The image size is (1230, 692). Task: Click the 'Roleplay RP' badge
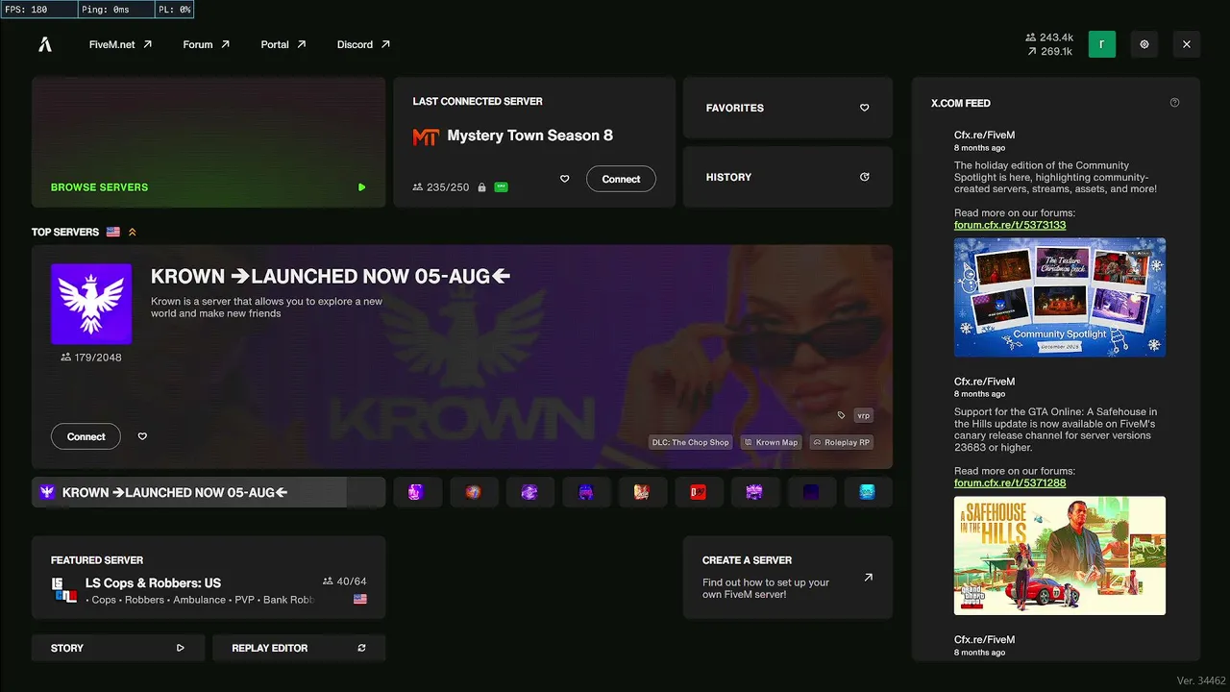point(842,442)
